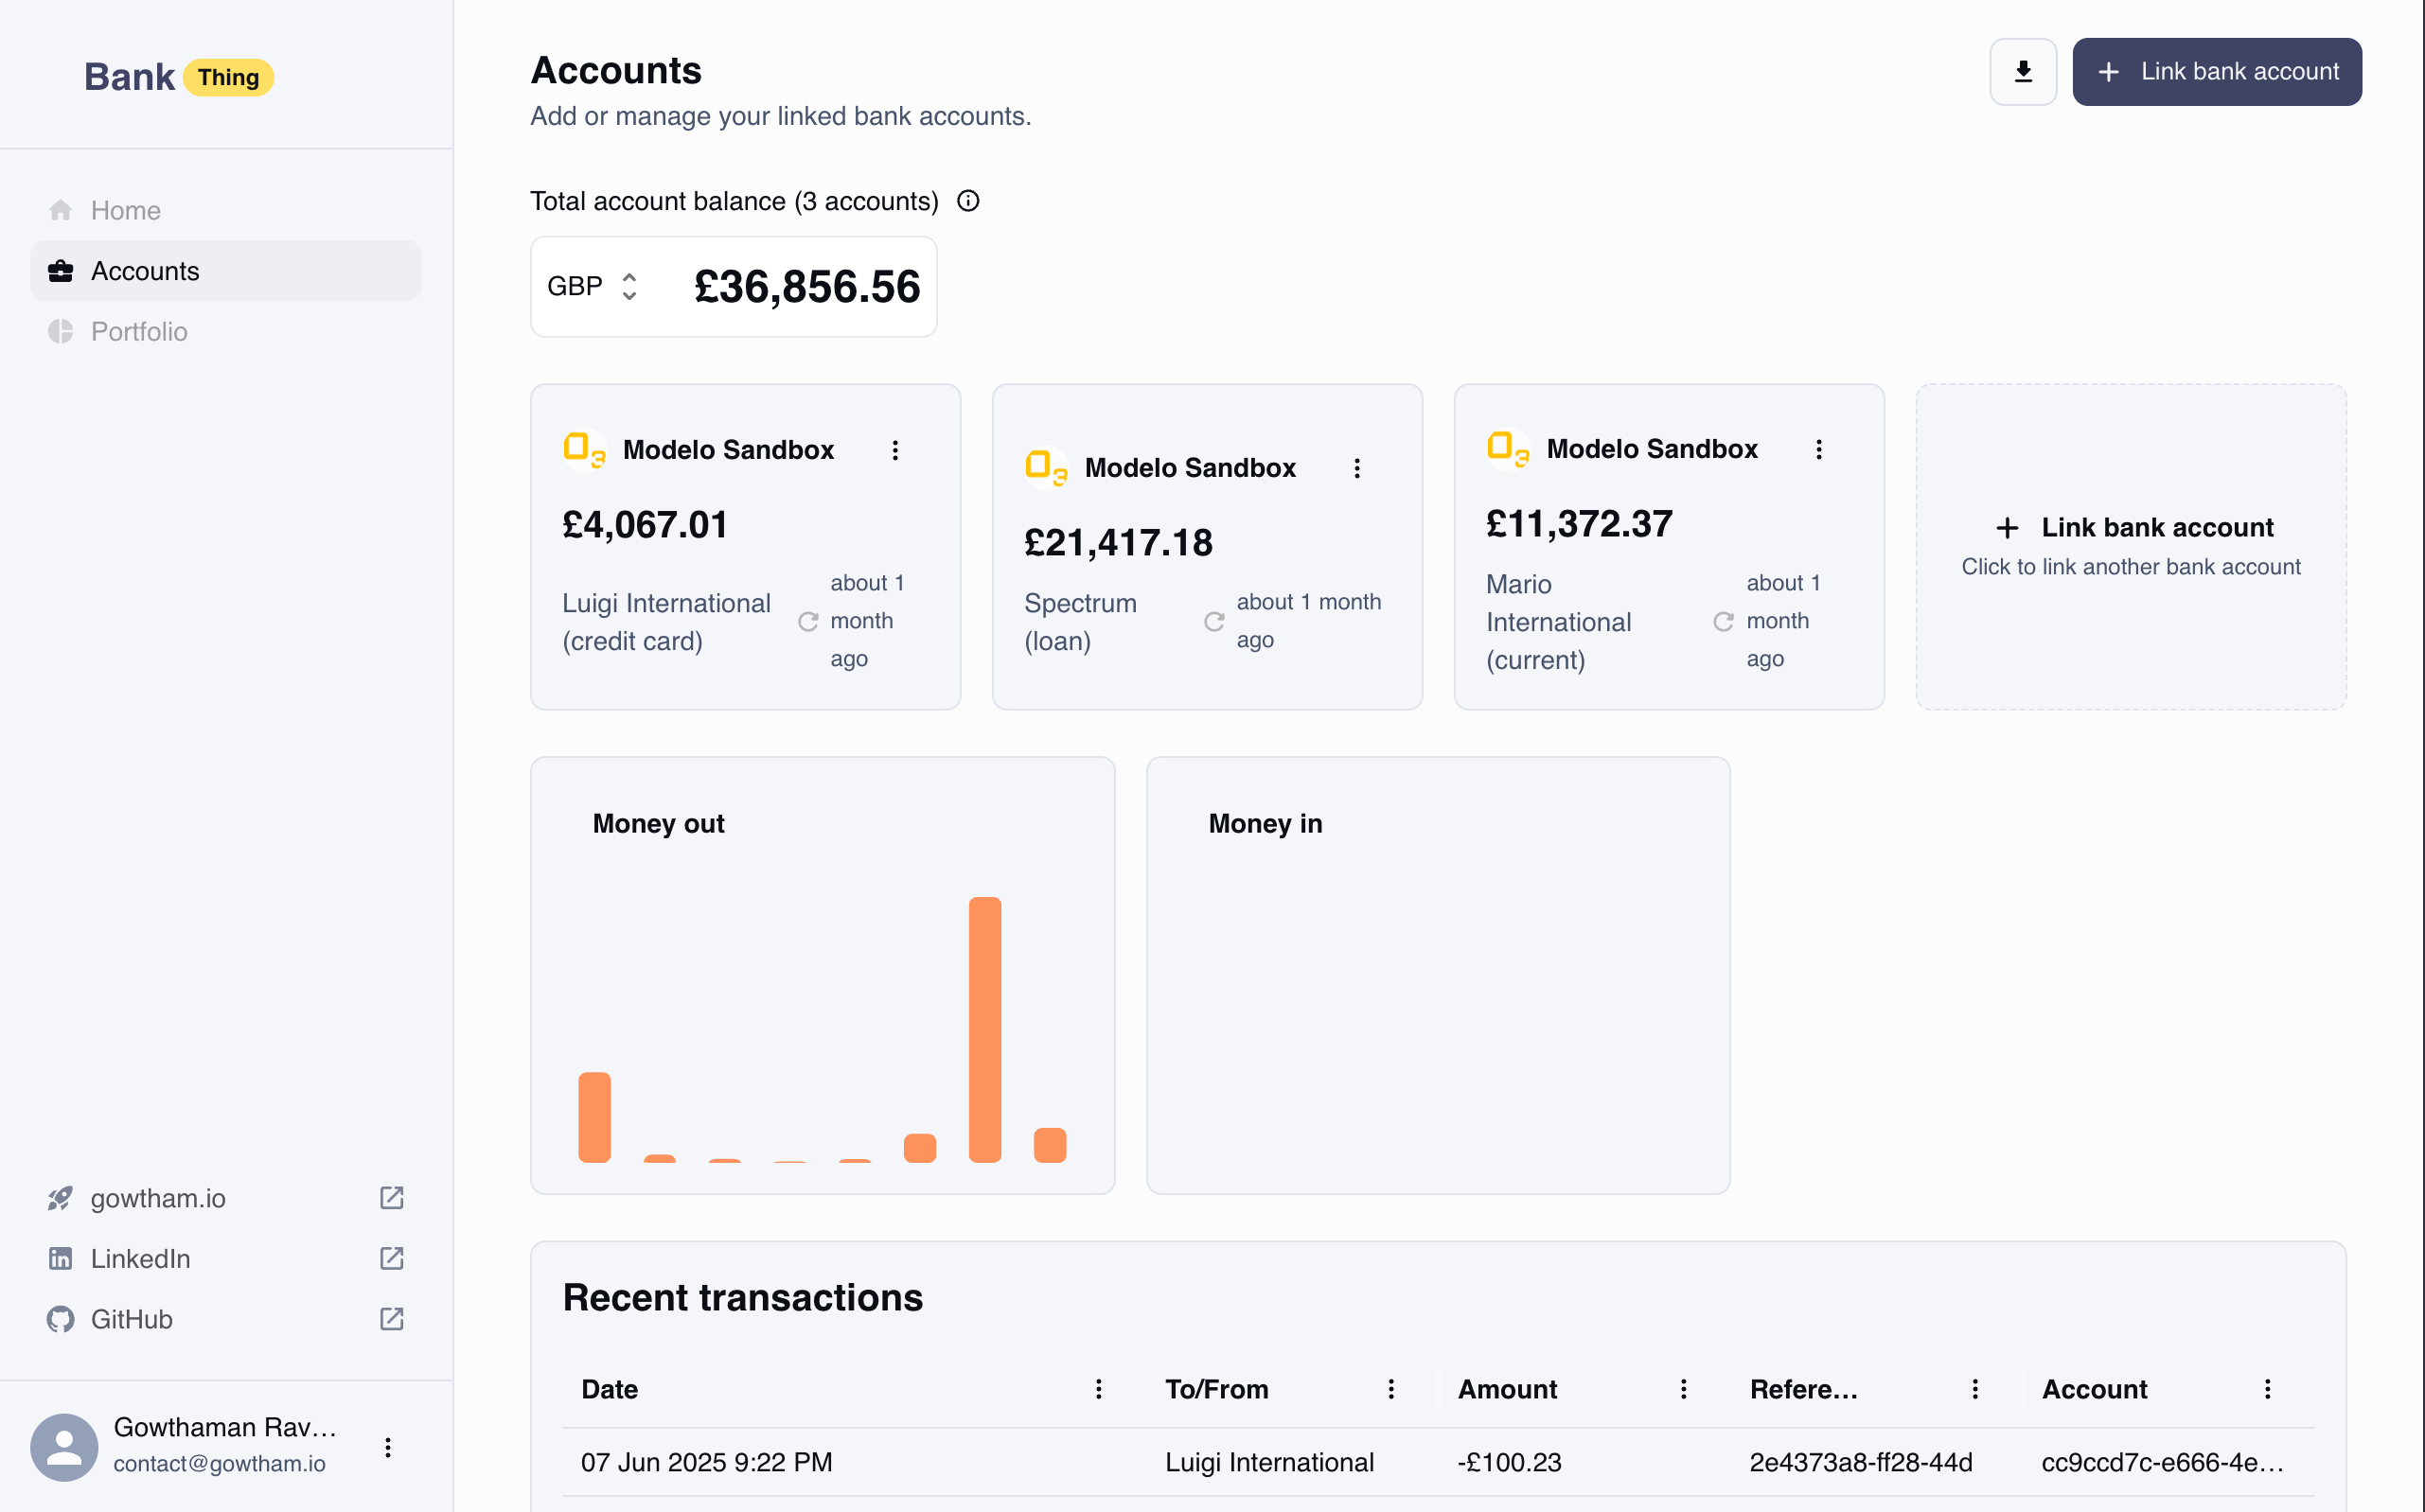The image size is (2425, 1512).
Task: Open options menu for £21,417.18 account card
Action: tap(1356, 468)
